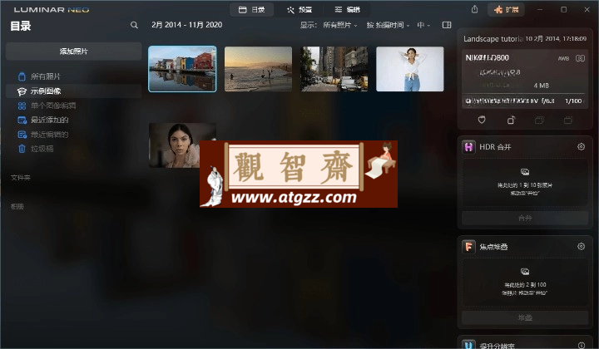Toggle the side panel layout icon
This screenshot has height=349, width=599.
click(447, 25)
